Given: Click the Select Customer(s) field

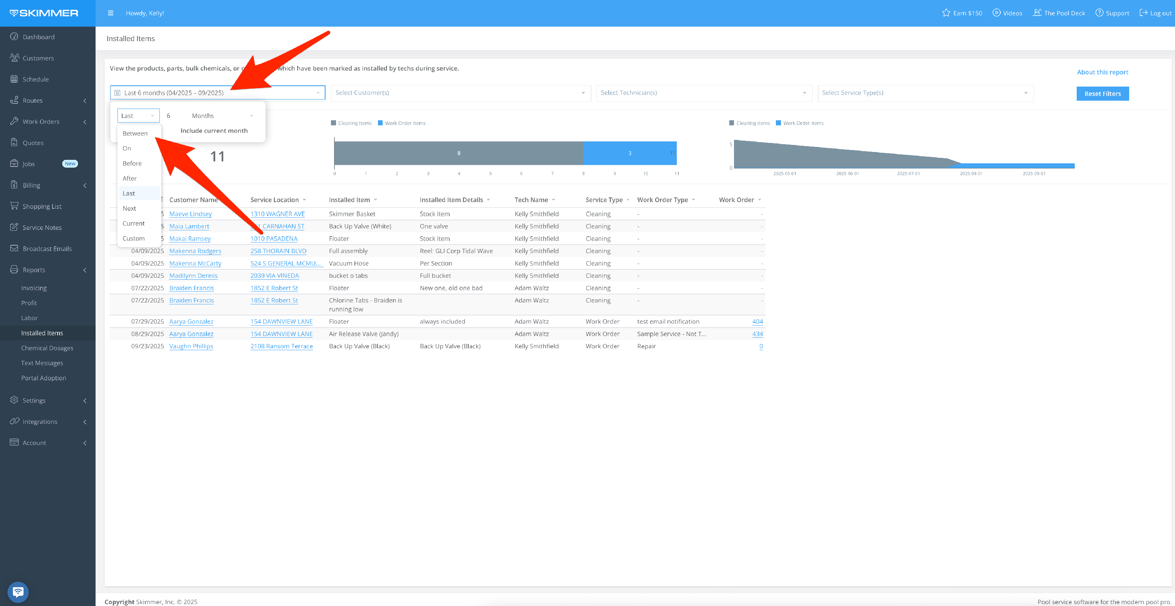Looking at the screenshot, I should 460,92.
